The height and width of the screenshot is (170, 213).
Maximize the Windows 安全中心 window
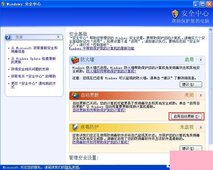click(203, 4)
